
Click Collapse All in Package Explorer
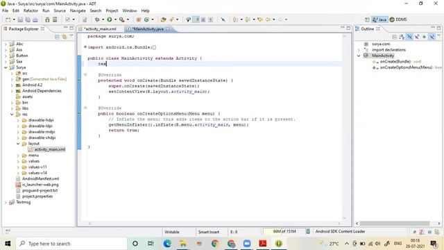pyautogui.click(x=57, y=37)
